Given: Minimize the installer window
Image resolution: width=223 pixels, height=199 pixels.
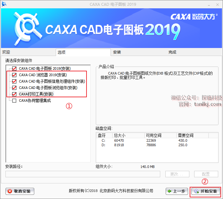Looking at the screenshot, I should (209, 4).
